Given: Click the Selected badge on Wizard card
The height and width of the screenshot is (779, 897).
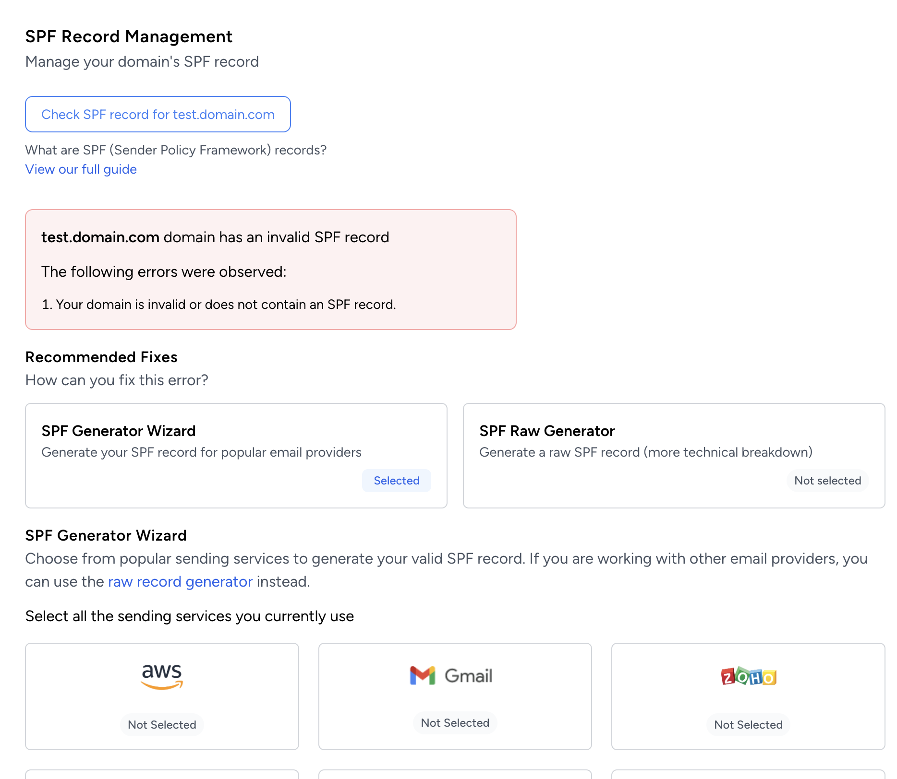Looking at the screenshot, I should click(x=397, y=481).
